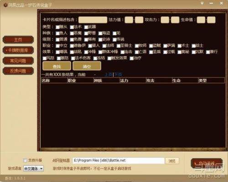Tick the 德鲁伊 class checkbox
The image size is (228, 182).
coord(72,46)
